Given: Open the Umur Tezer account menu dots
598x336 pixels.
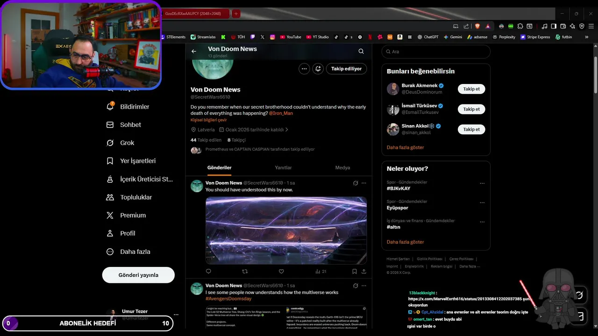Looking at the screenshot, I should tap(176, 315).
